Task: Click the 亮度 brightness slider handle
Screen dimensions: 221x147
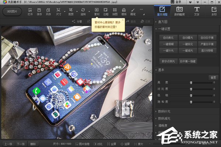Action: pyautogui.click(x=191, y=83)
